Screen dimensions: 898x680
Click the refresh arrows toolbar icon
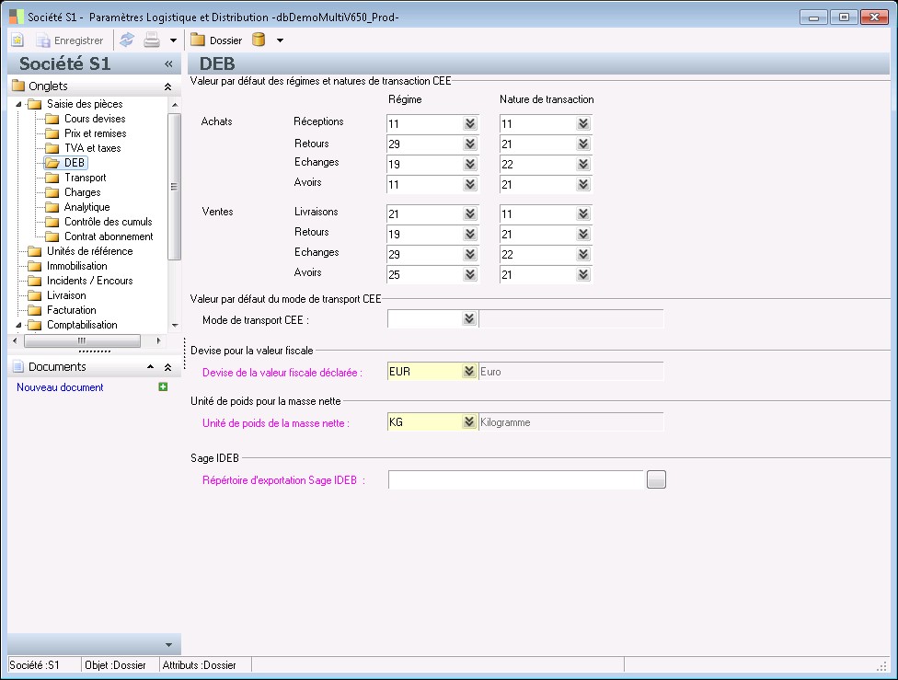pyautogui.click(x=127, y=40)
